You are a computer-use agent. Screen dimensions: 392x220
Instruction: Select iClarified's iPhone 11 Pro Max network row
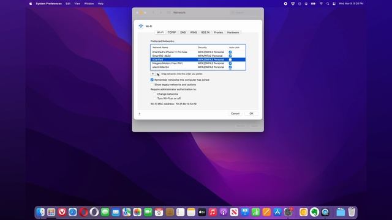coord(198,52)
